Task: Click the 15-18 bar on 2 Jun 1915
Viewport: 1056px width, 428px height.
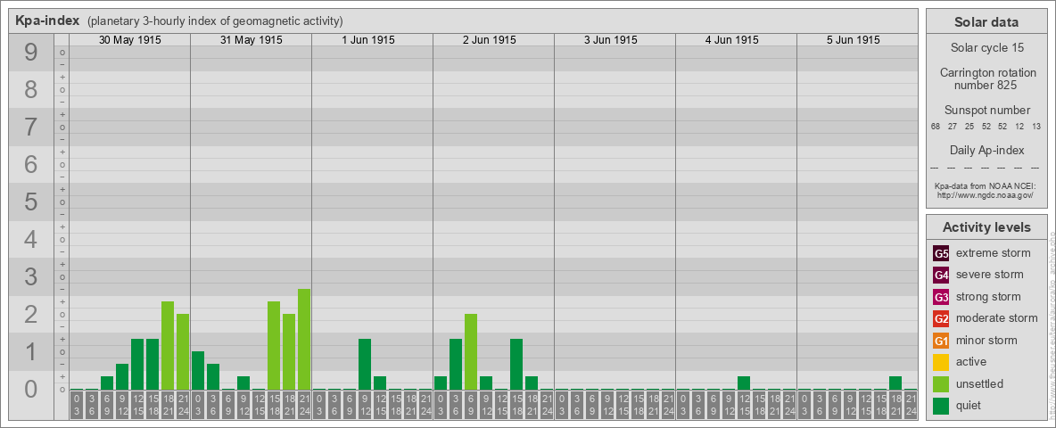Action: pyautogui.click(x=516, y=365)
